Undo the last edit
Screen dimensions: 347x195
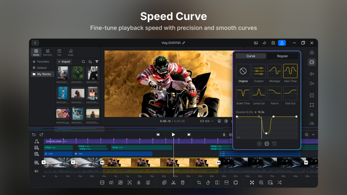pyautogui.click(x=34, y=134)
